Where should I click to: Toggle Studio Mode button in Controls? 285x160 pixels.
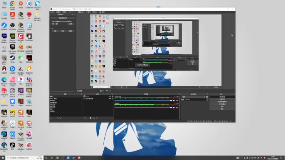click(222, 104)
